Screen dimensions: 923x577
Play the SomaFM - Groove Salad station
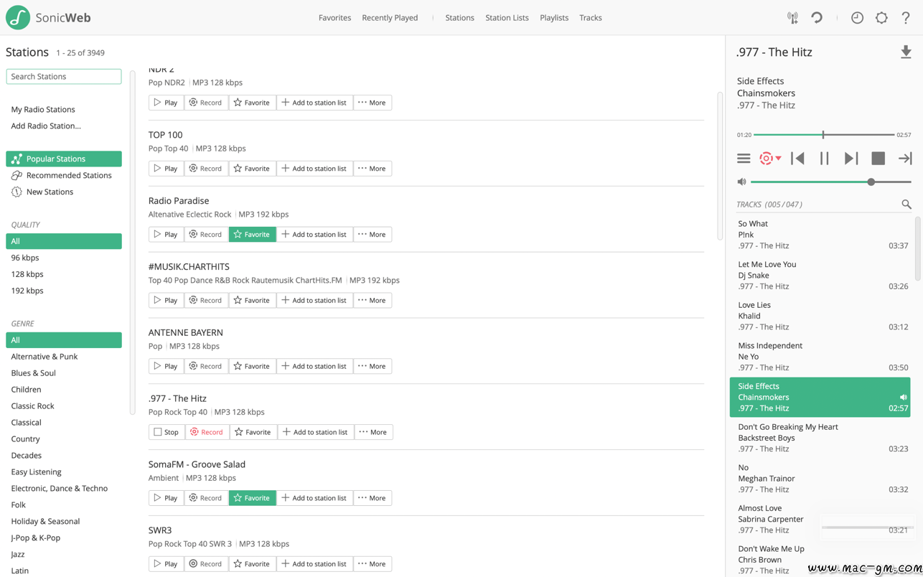pos(166,498)
